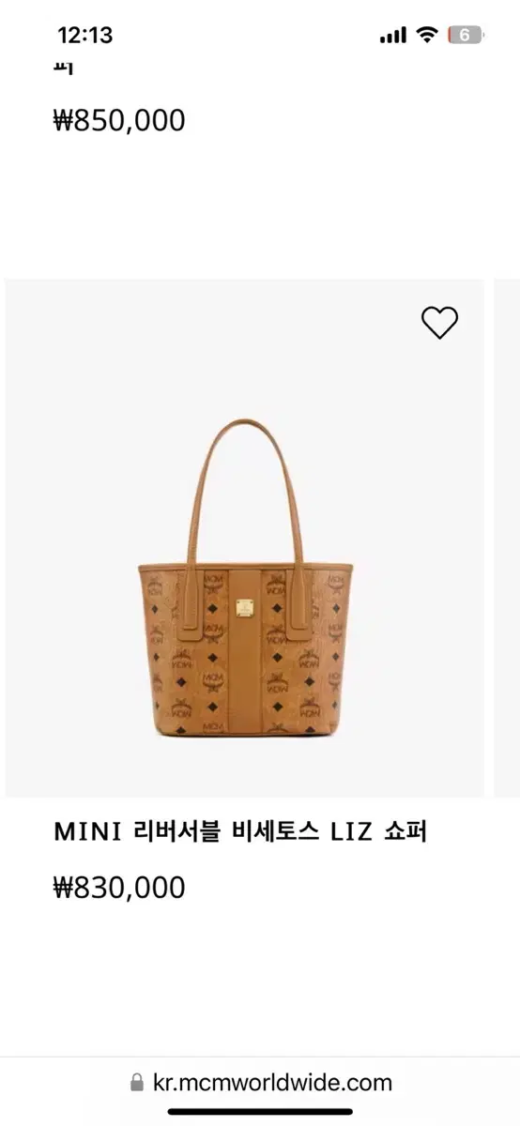Viewport: 520px width, 1126px height.
Task: Tap the bag's tan shoulder handles
Action: point(246,496)
